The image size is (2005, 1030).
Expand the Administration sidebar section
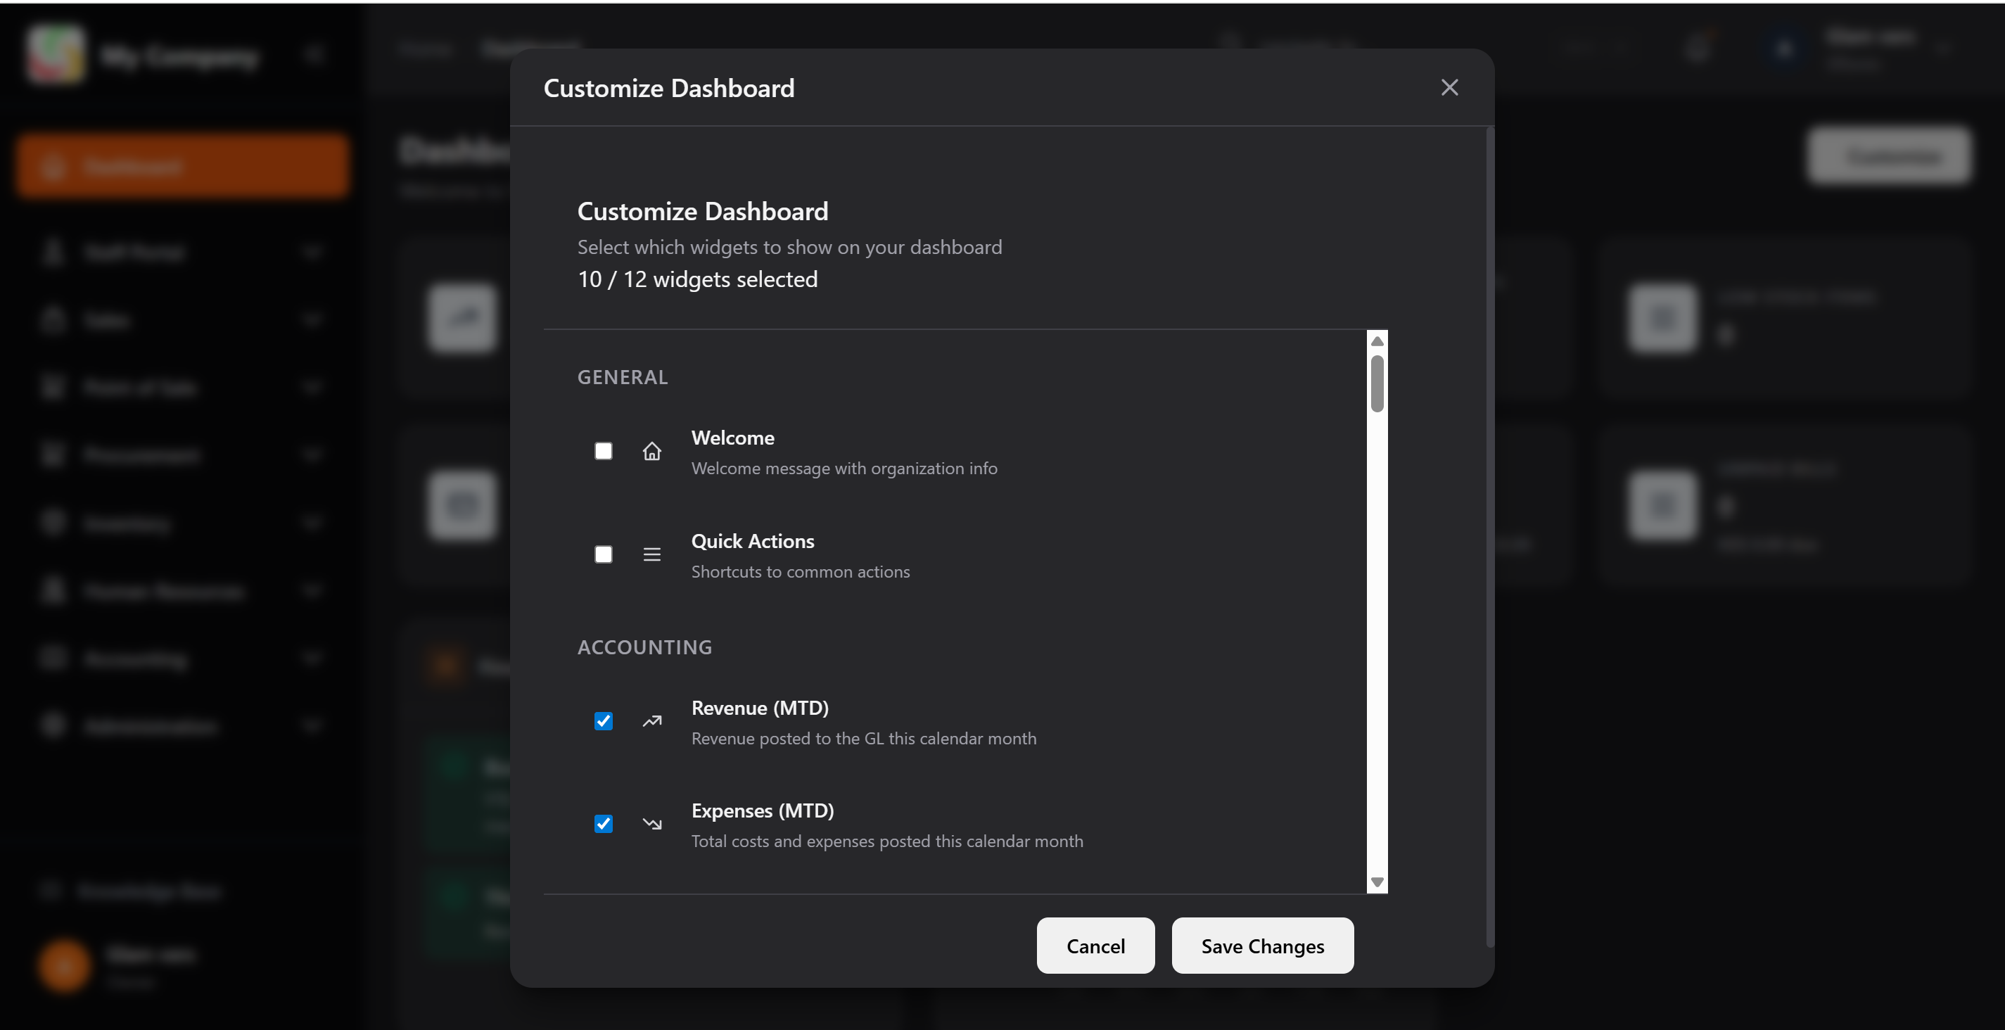(312, 725)
